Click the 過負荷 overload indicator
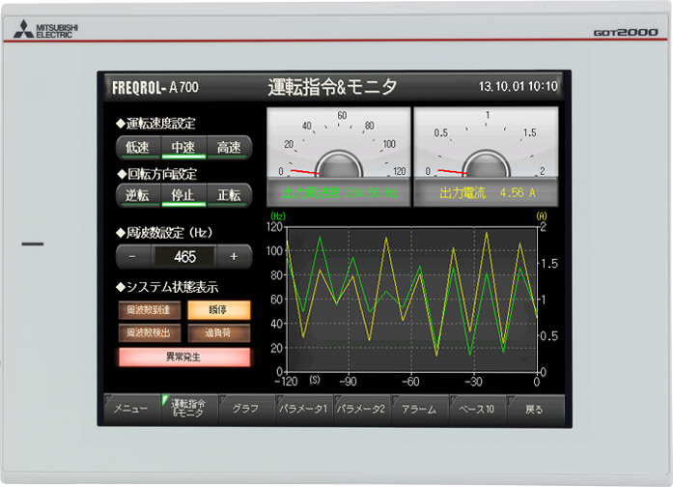Viewport: 673px width, 487px height. click(x=218, y=332)
